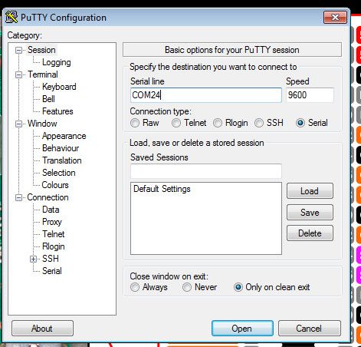Open the Session category
Viewport: 361px width, 347px height.
pos(41,50)
